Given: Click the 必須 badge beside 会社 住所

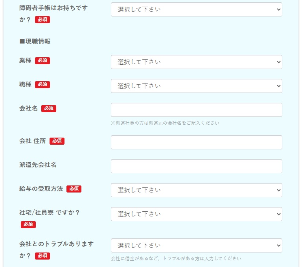Looking at the screenshot, I should [57, 141].
